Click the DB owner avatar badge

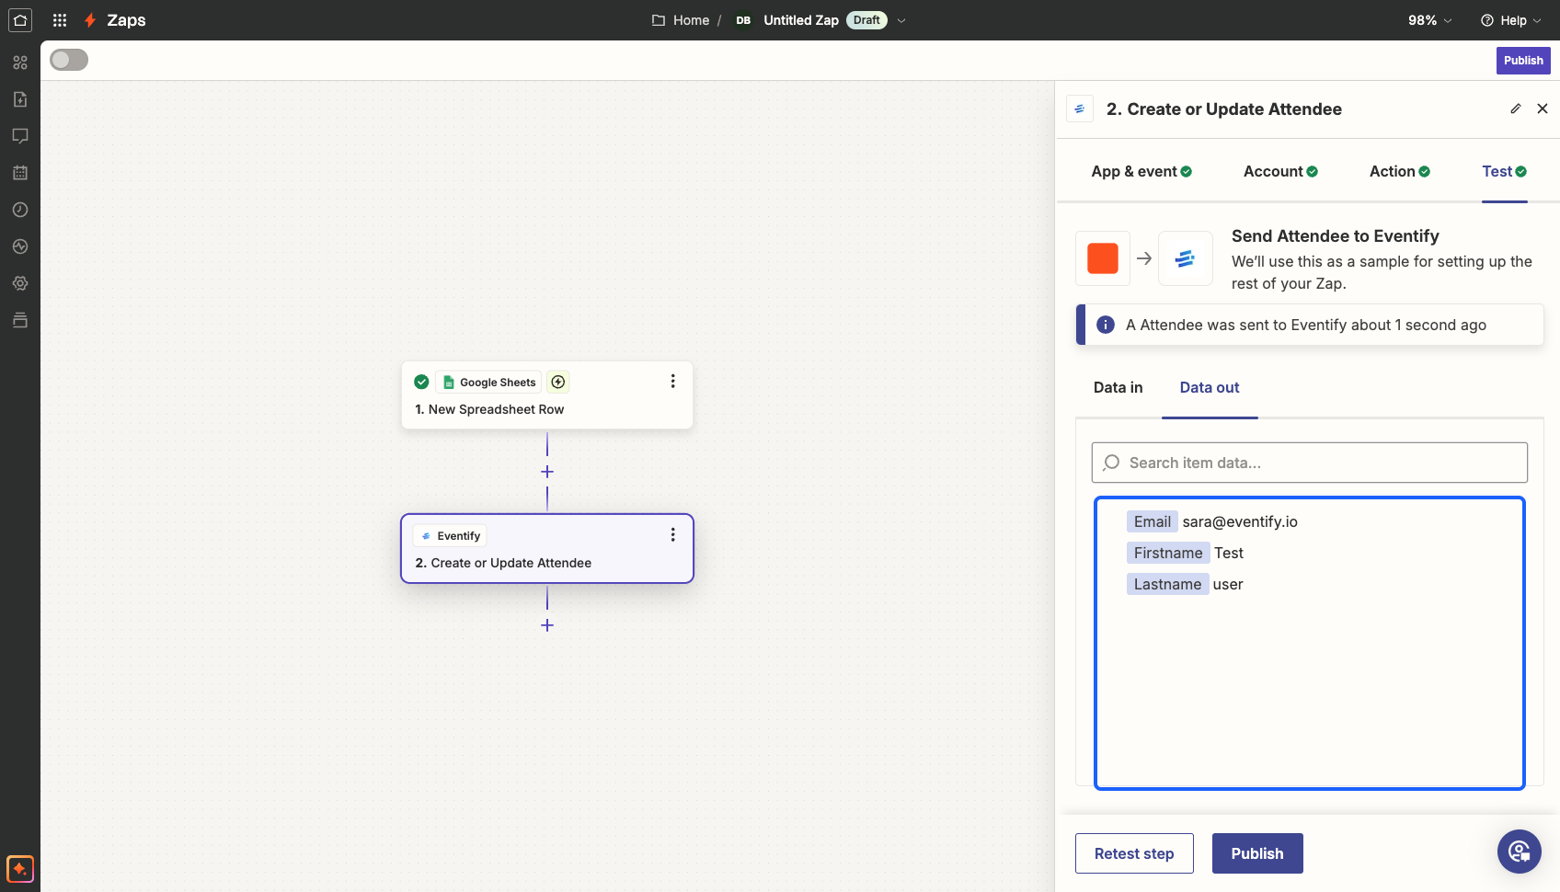click(x=743, y=20)
